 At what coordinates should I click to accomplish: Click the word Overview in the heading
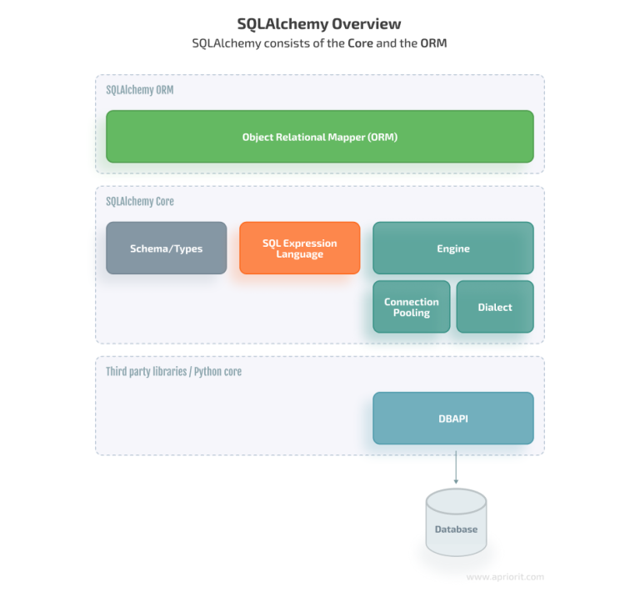click(367, 23)
